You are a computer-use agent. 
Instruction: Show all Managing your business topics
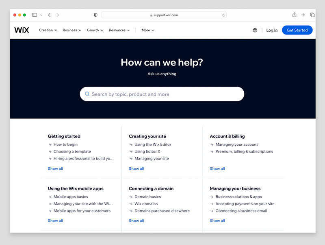pyautogui.click(x=217, y=221)
